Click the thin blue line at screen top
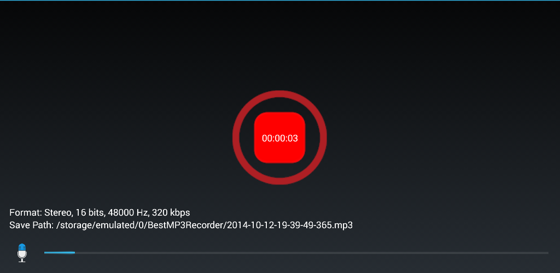The image size is (560, 273). (280, 1)
